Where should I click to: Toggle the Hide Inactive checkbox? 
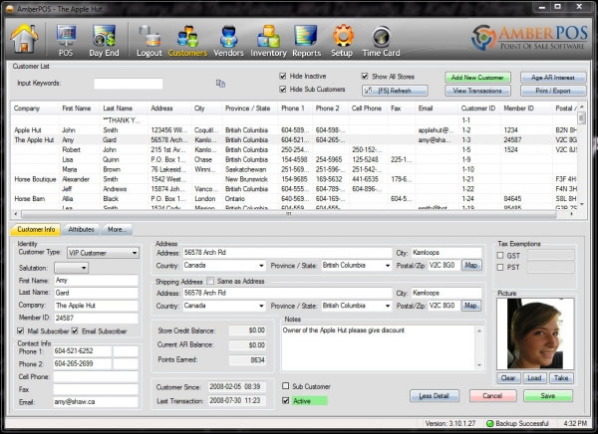point(283,77)
